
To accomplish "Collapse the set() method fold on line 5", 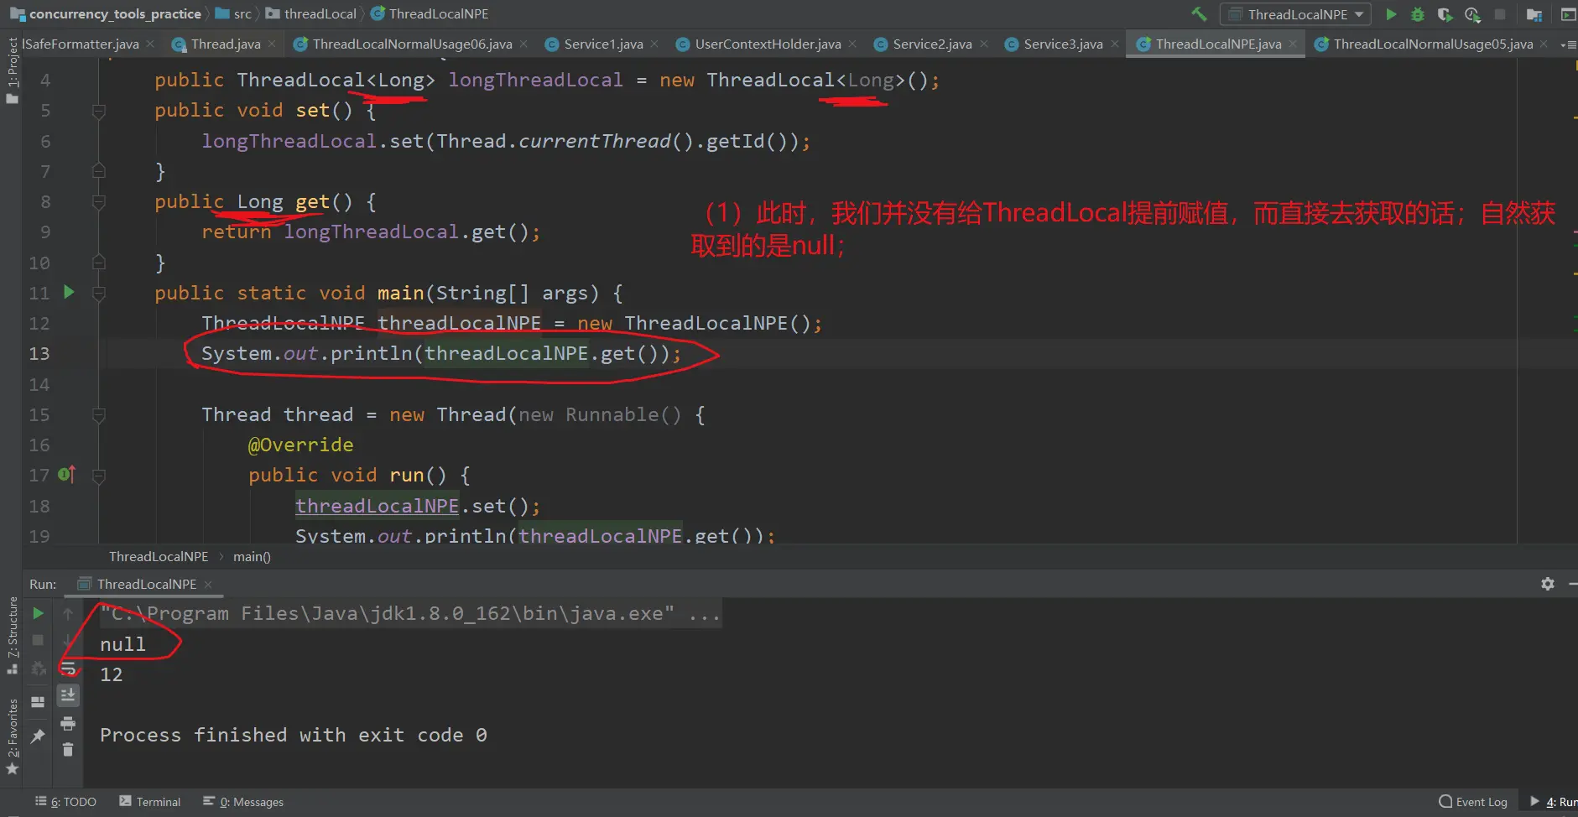I will click(98, 111).
